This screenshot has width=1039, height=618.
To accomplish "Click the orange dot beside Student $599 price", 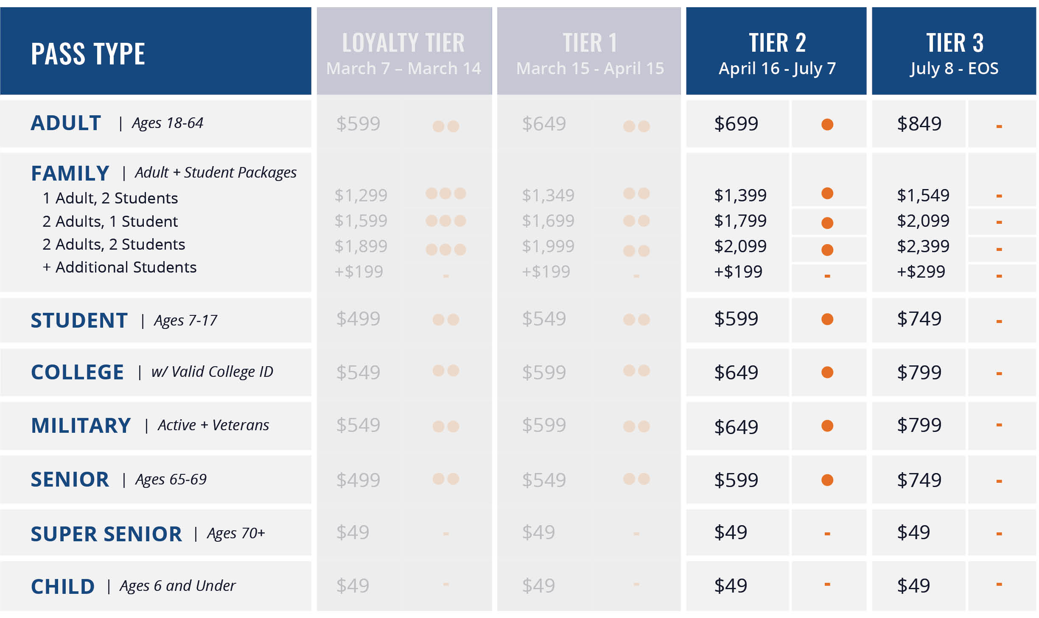I will tap(827, 319).
